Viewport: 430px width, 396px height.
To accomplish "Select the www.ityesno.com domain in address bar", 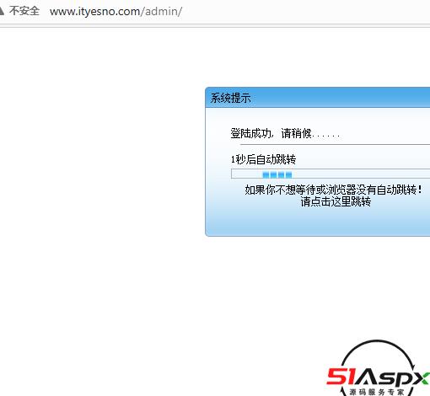I will click(x=94, y=12).
